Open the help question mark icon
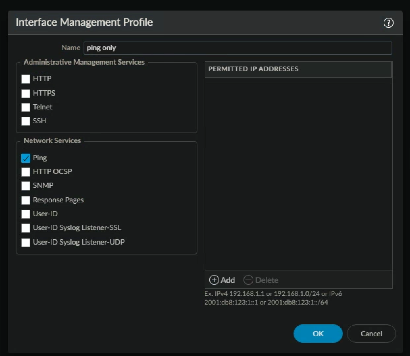 click(388, 23)
